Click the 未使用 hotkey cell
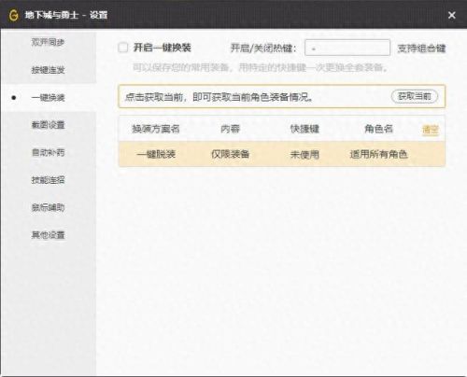467x377 pixels. (304, 154)
